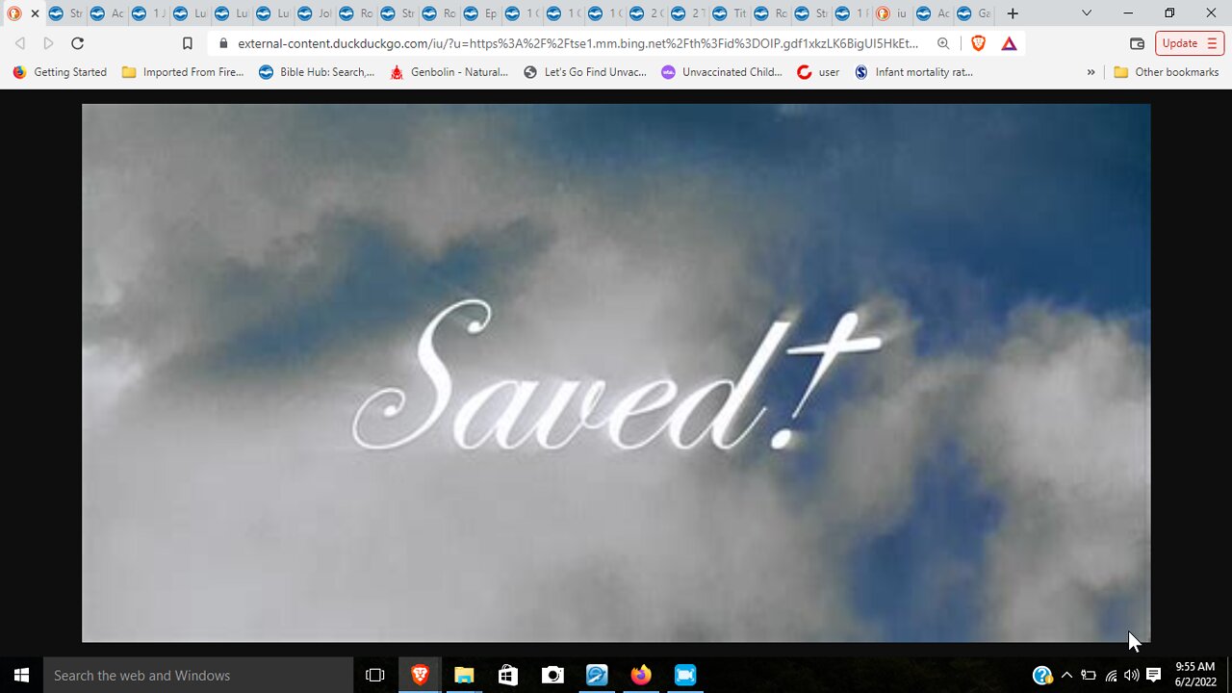Click the Update button
Image resolution: width=1232 pixels, height=693 pixels.
coord(1189,43)
